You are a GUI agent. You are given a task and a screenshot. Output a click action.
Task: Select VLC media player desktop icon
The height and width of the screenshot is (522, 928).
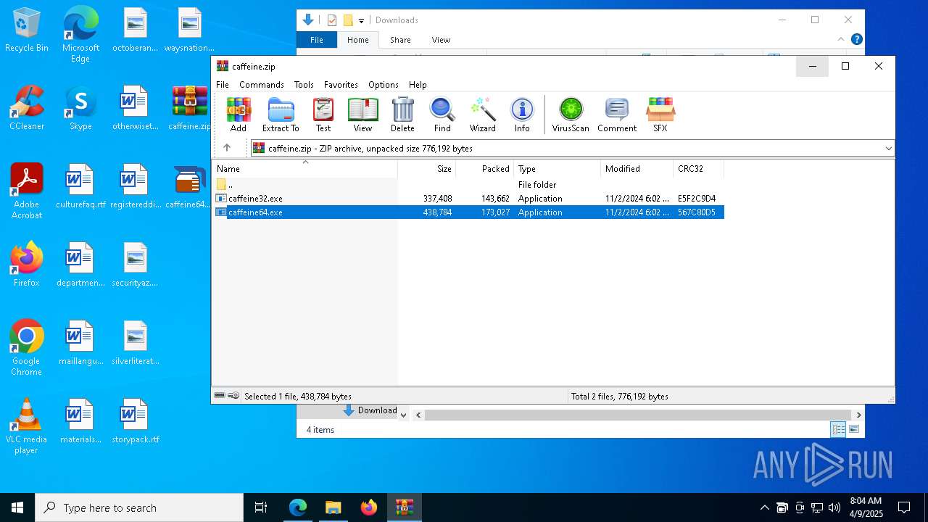click(x=27, y=426)
